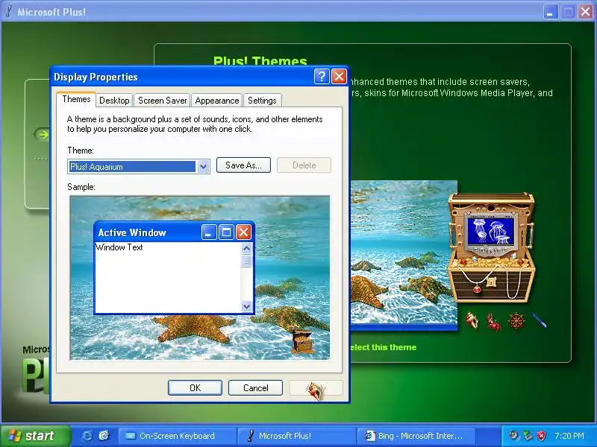Click the seashell icon below the chest
Image resolution: width=597 pixels, height=447 pixels.
click(472, 320)
